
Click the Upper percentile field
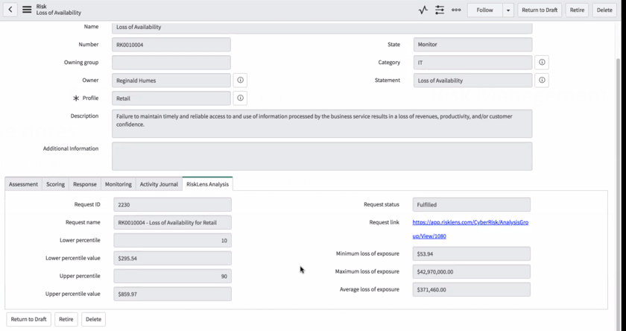pos(172,276)
